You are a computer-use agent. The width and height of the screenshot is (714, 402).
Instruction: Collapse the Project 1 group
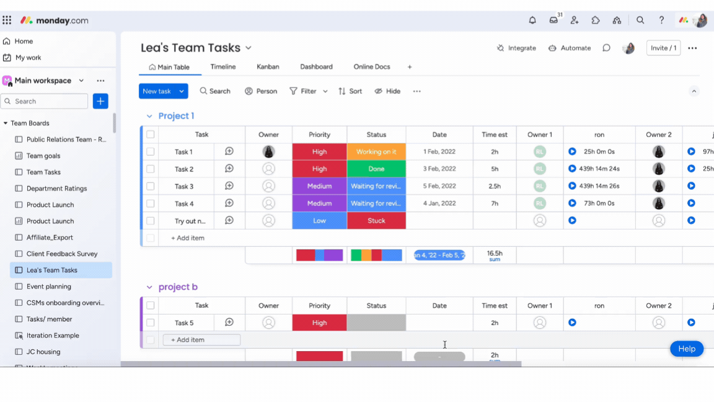[149, 116]
